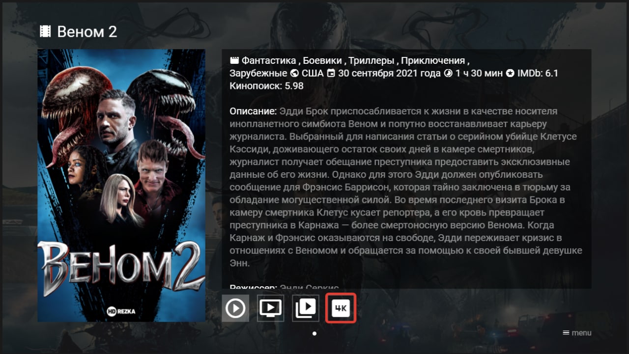The width and height of the screenshot is (629, 354).
Task: Click the clapperboard icon before Фантастика
Action: 234,61
